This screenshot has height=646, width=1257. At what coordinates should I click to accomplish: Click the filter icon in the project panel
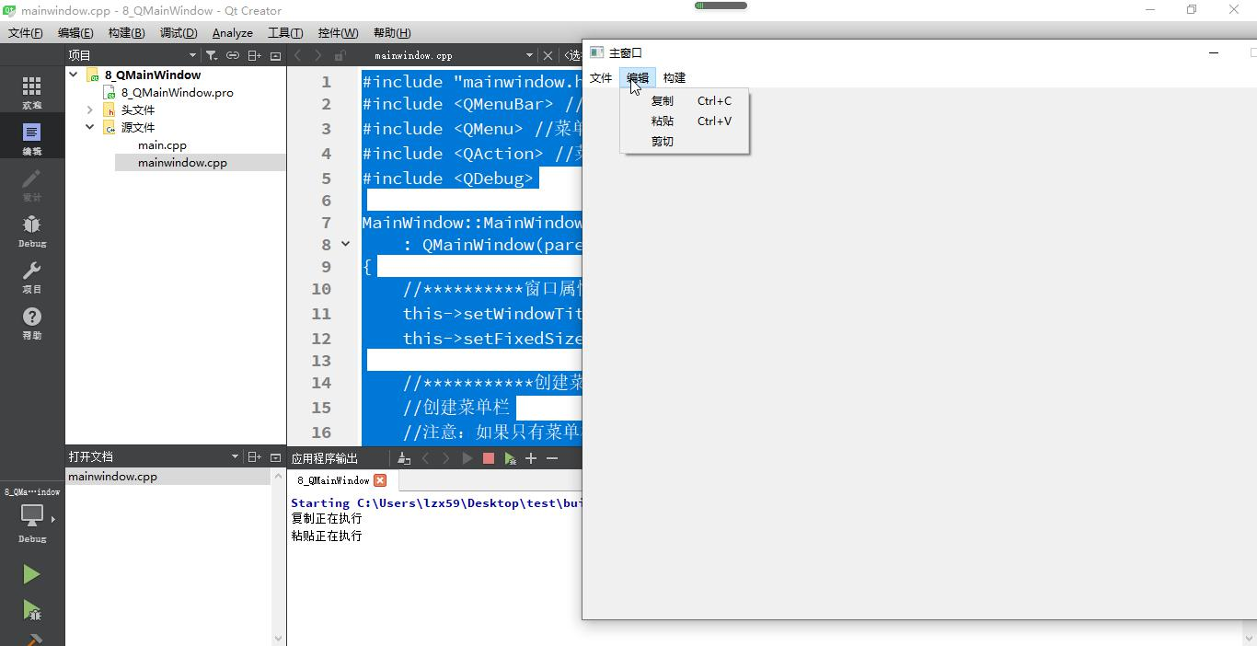[x=211, y=55]
